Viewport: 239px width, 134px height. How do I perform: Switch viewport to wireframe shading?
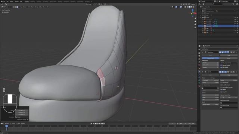(x=188, y=7)
